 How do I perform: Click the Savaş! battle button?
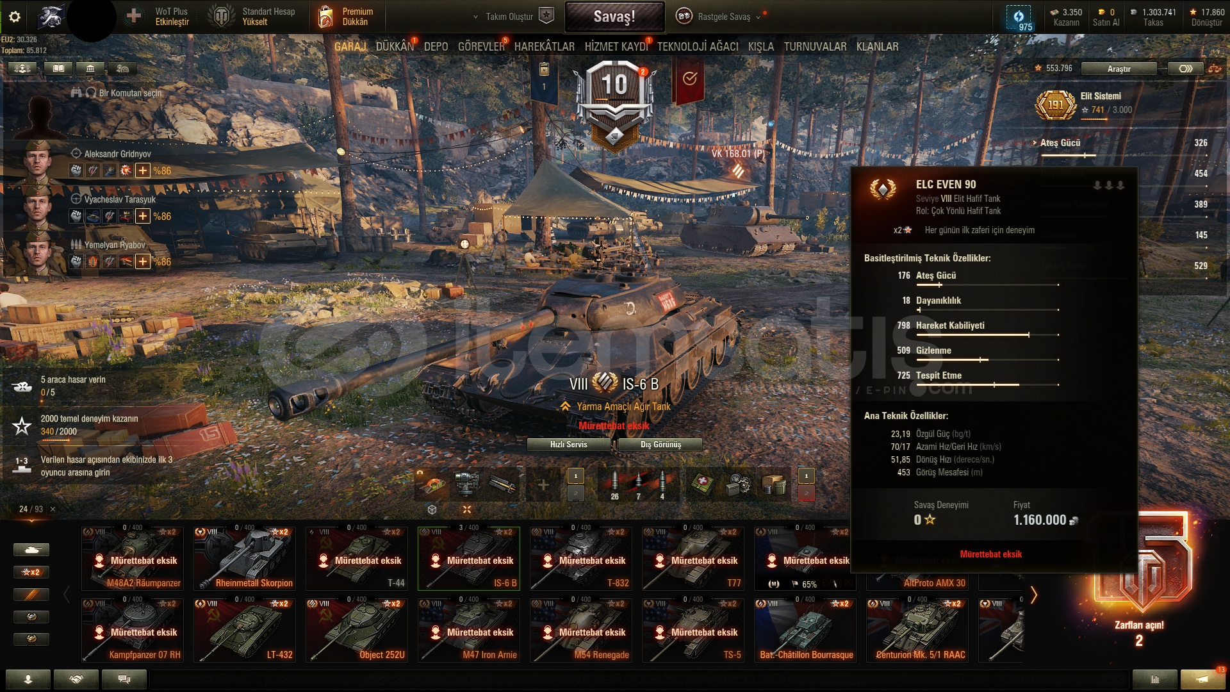(x=614, y=17)
